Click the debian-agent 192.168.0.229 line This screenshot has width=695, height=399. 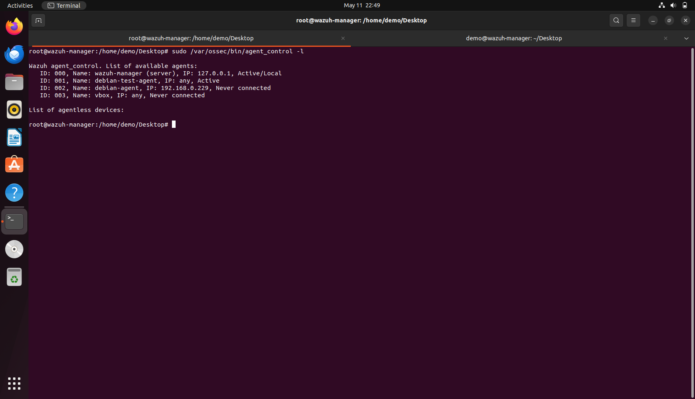pos(155,88)
